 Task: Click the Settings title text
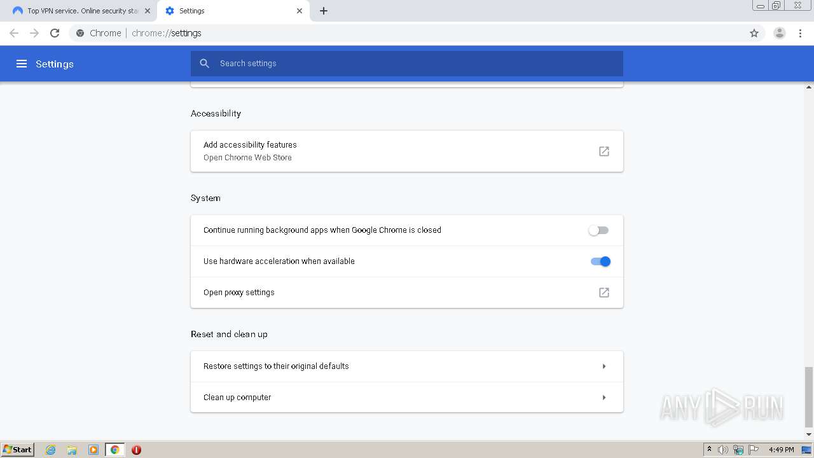click(x=55, y=64)
